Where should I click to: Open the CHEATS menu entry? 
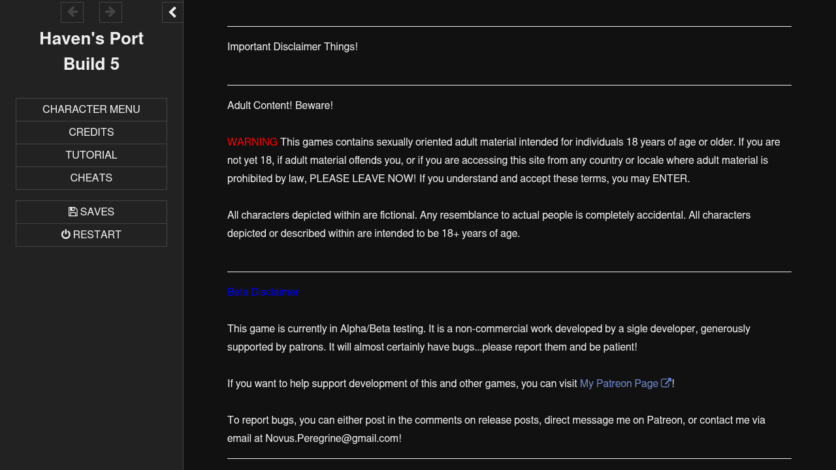point(91,178)
